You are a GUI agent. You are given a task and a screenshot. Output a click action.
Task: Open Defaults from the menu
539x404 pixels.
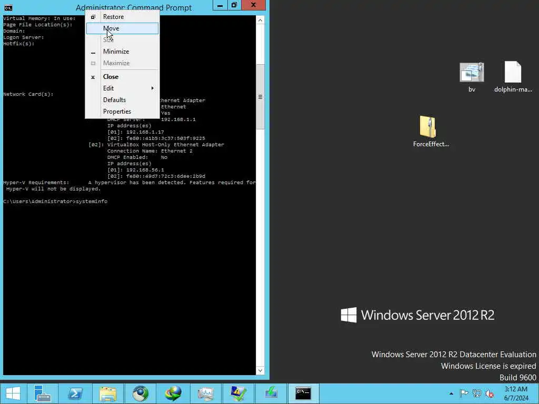(x=122, y=100)
